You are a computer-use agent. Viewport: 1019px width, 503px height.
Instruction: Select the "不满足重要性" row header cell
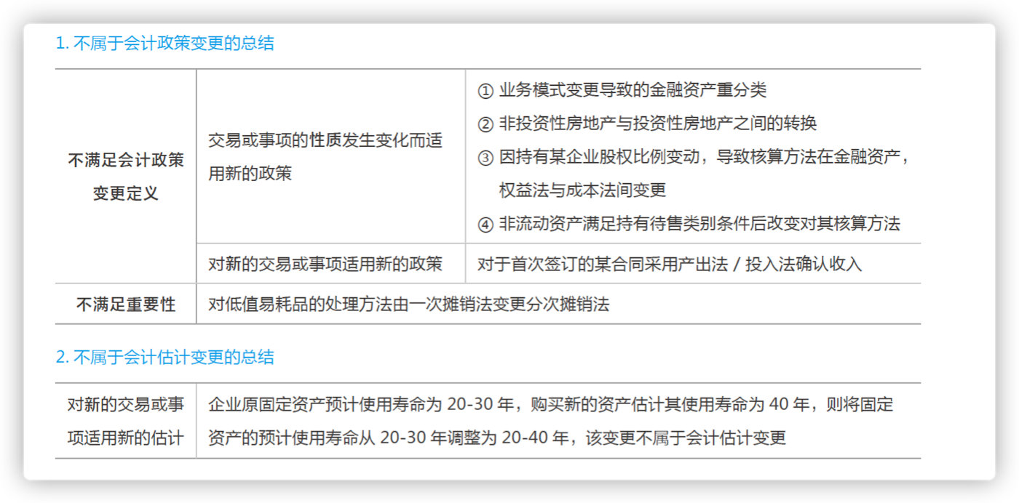coord(126,305)
